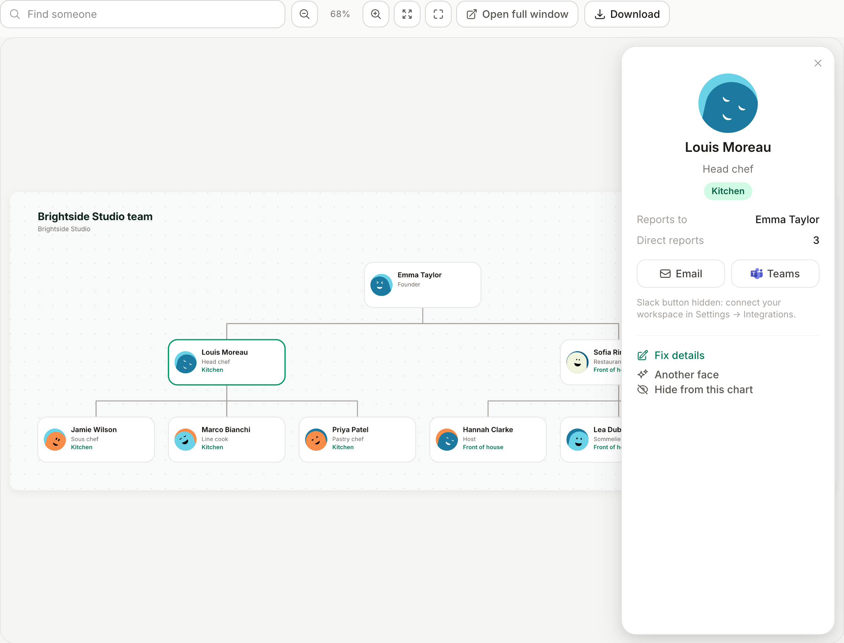This screenshot has width=844, height=643.
Task: Click the download arrow icon
Action: pyautogui.click(x=600, y=14)
